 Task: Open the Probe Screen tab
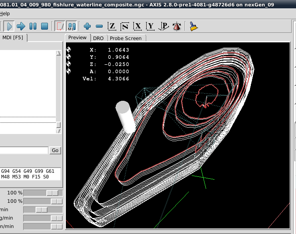click(x=125, y=38)
